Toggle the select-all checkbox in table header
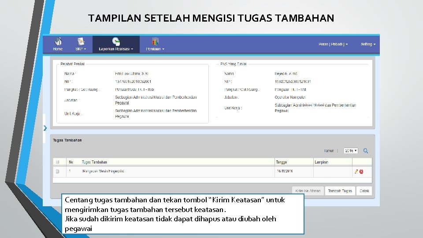This screenshot has width=423, height=238. 57,162
